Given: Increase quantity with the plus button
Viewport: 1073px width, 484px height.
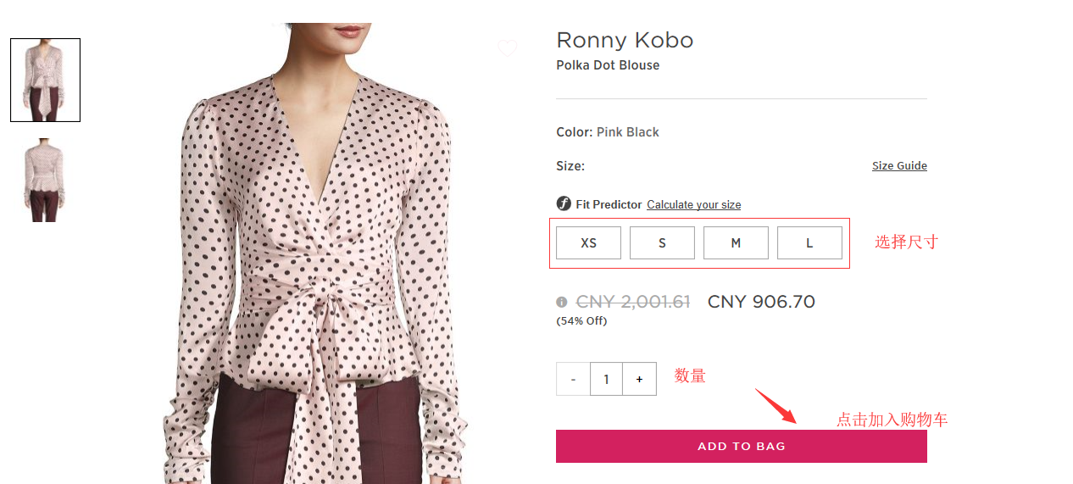Looking at the screenshot, I should 639,379.
